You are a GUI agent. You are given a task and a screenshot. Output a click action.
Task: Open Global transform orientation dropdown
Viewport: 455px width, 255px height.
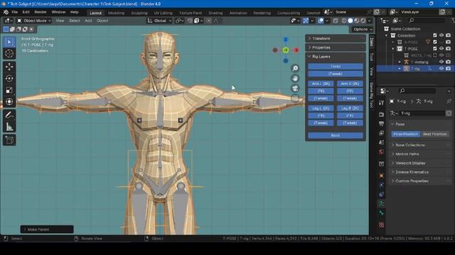(159, 21)
